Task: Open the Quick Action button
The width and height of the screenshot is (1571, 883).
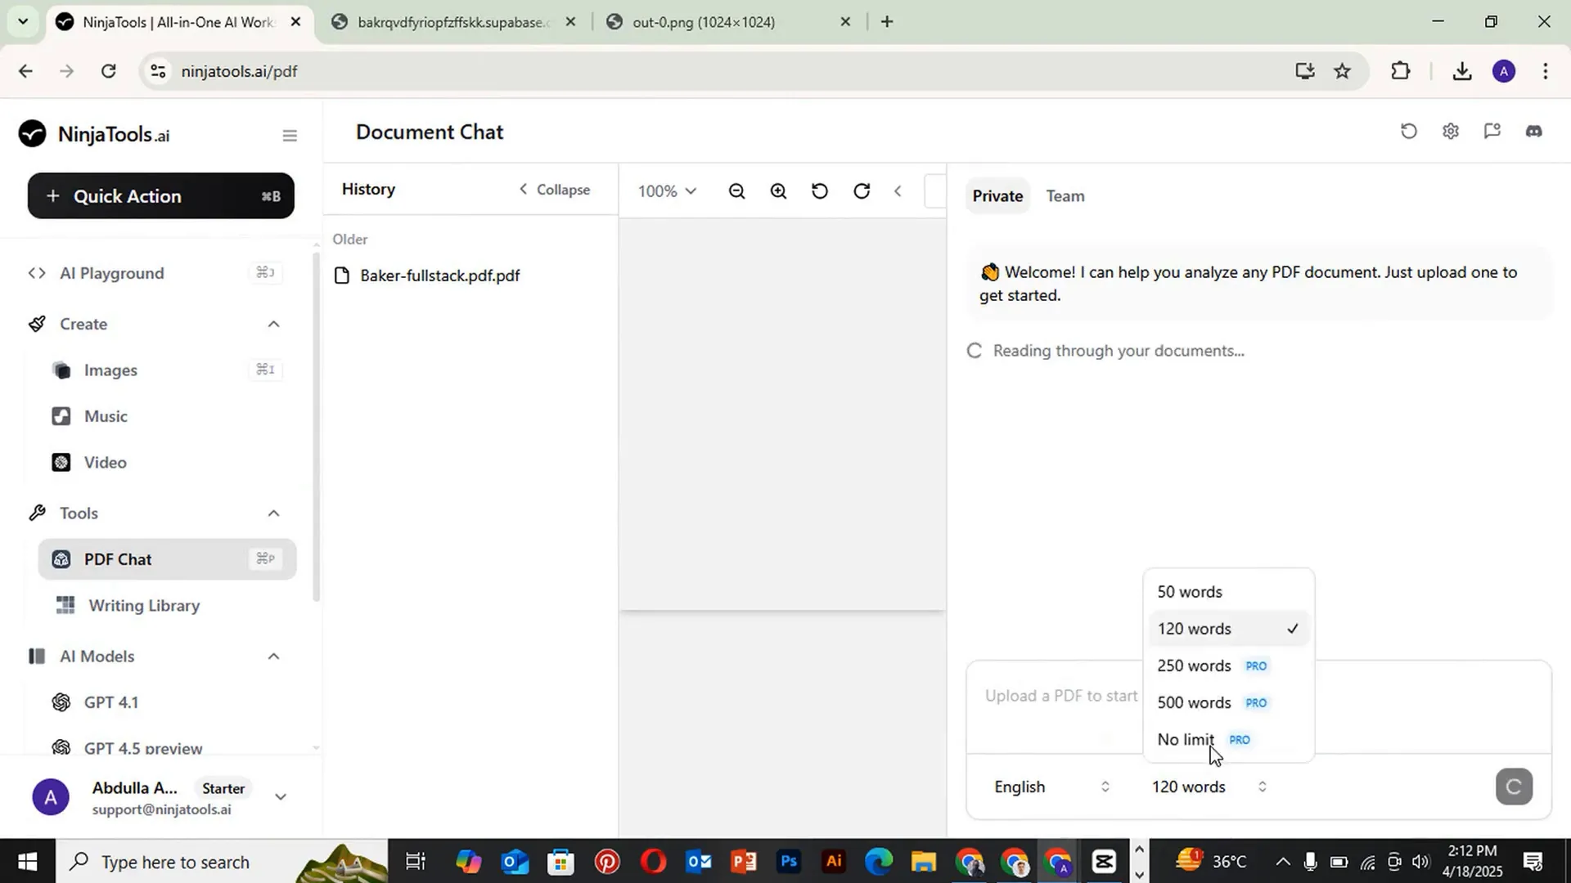Action: 160,196
